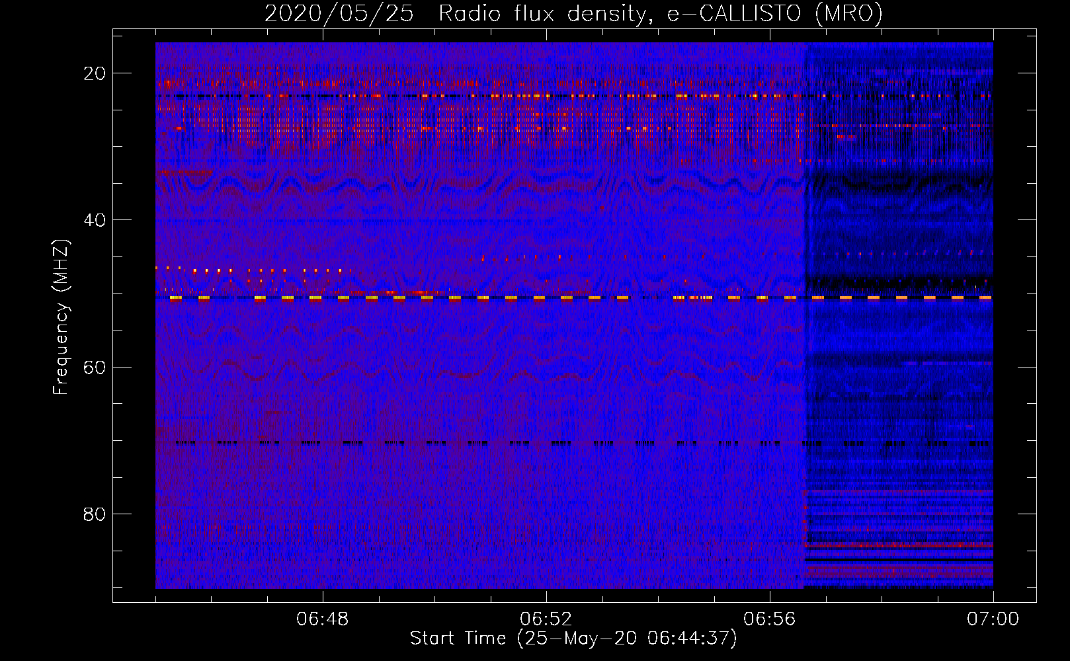
Task: Click the 80 MHz frequency tick label
Action: point(95,514)
